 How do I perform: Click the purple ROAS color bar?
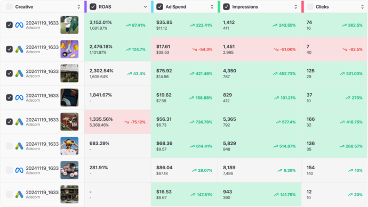86,7
